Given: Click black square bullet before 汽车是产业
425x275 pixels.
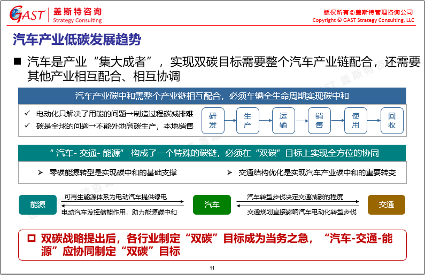Looking at the screenshot, I should coord(18,62).
